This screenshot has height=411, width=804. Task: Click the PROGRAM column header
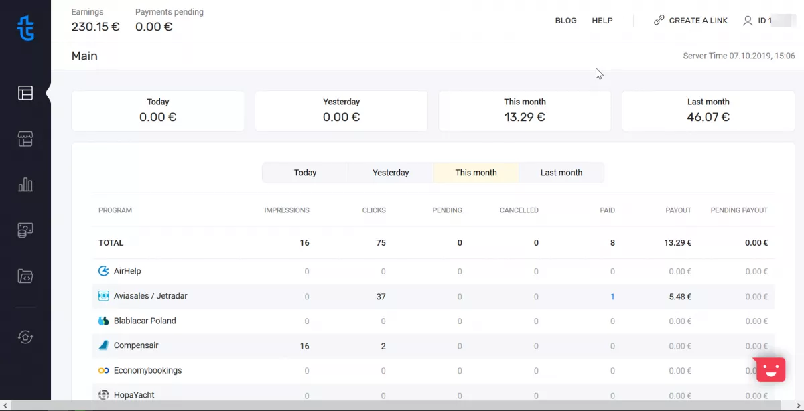tap(115, 210)
